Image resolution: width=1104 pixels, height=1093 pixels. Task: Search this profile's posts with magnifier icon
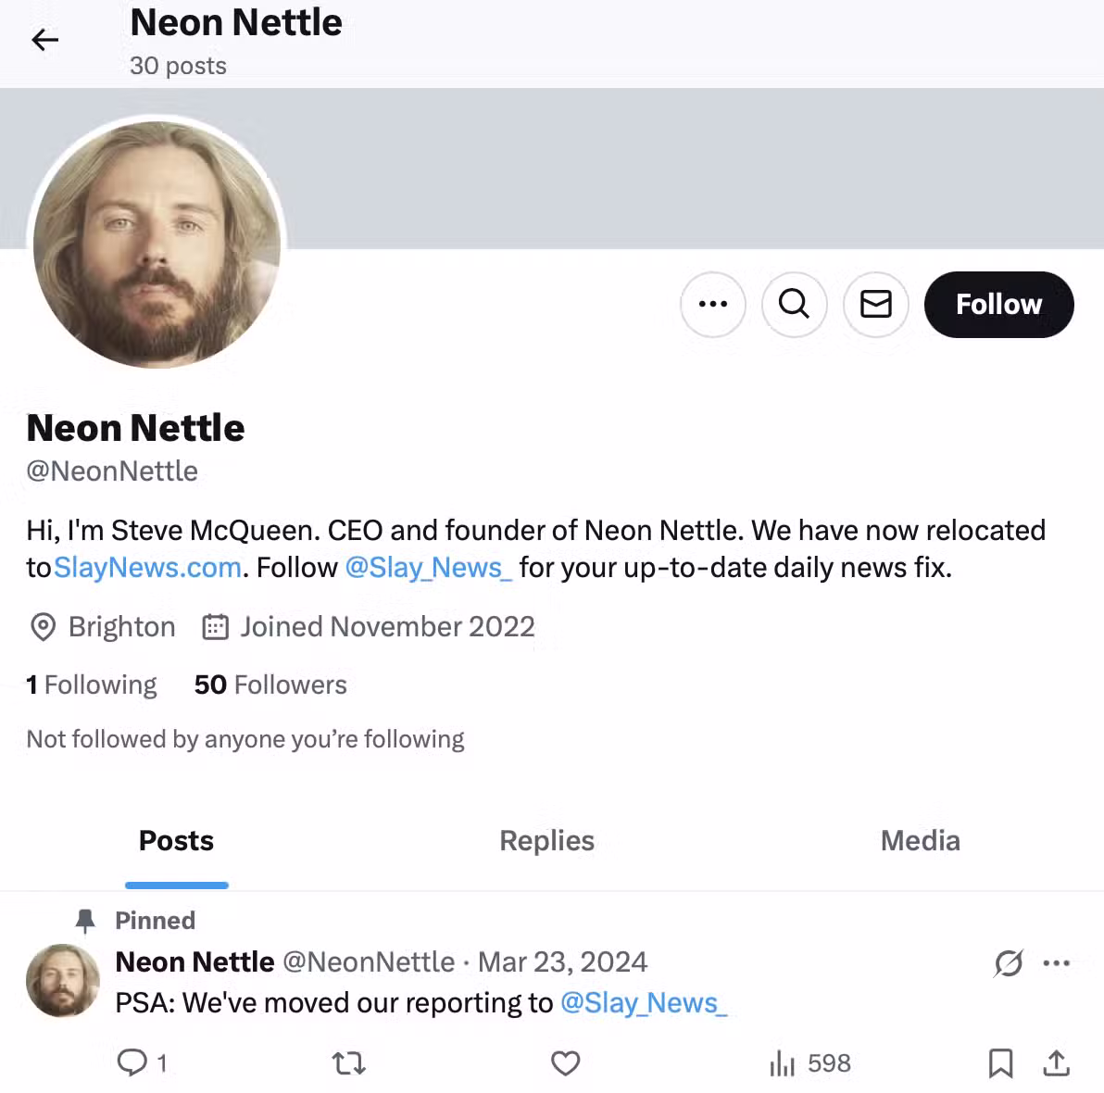point(795,304)
